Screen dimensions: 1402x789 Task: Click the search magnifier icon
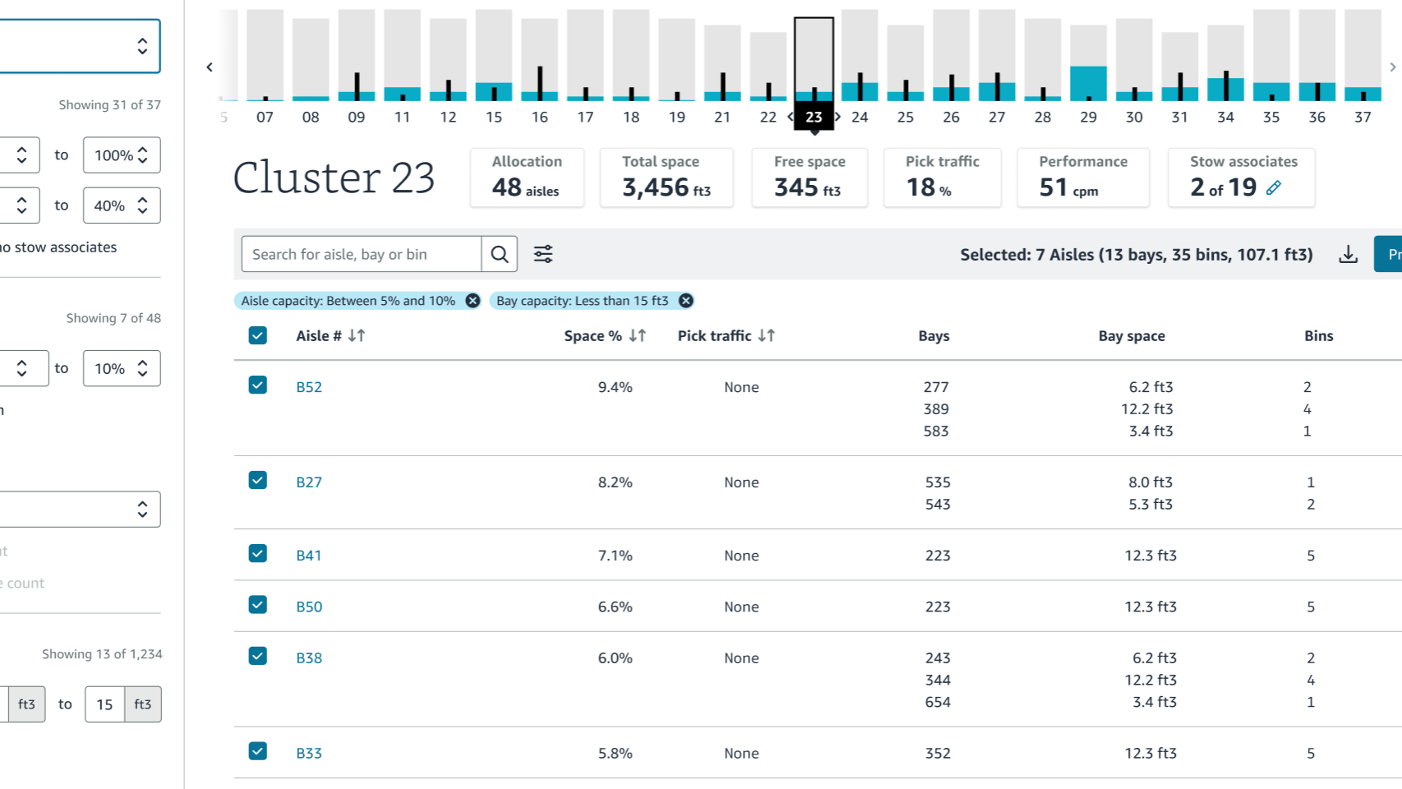point(500,254)
